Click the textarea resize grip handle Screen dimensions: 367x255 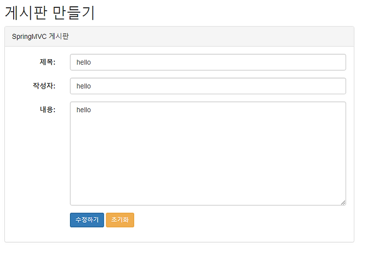coord(343,203)
